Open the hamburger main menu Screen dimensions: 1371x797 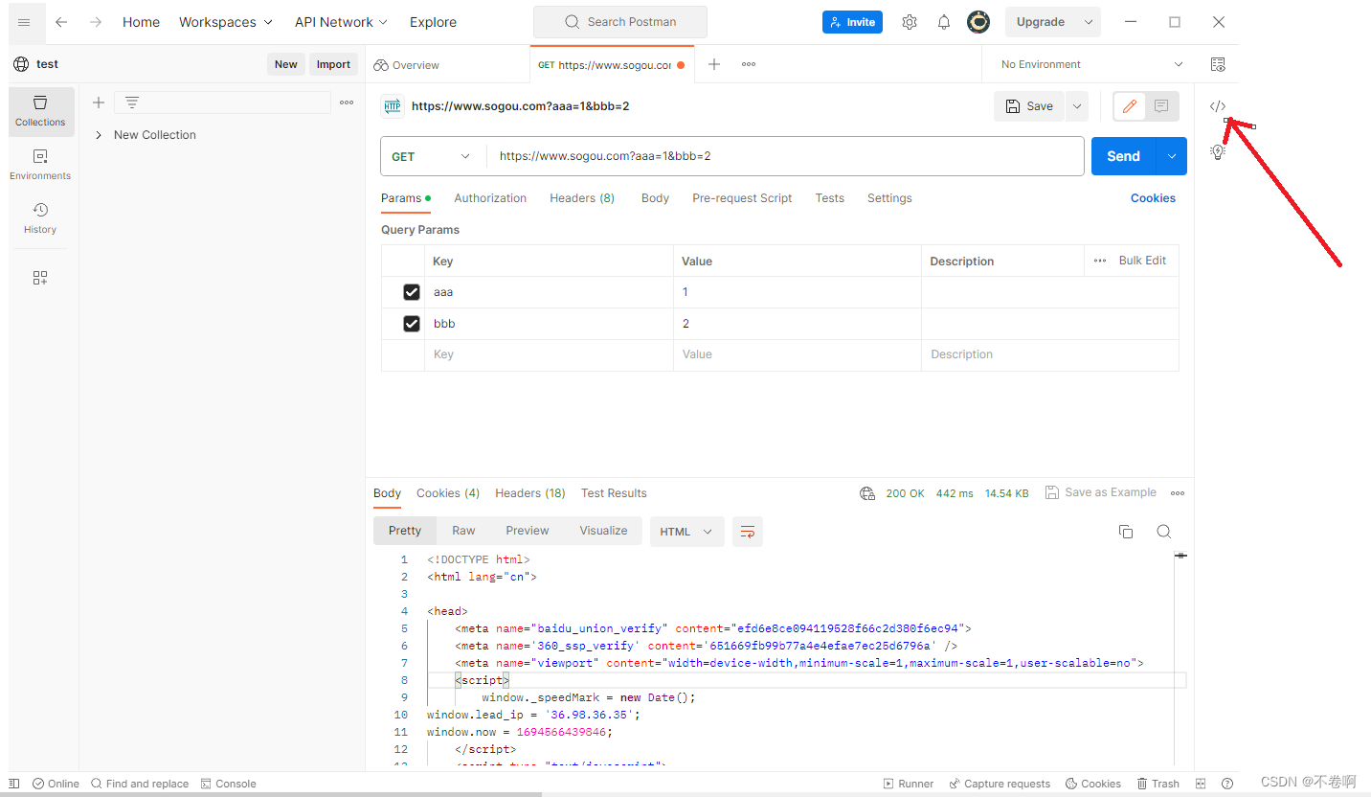pyautogui.click(x=24, y=22)
